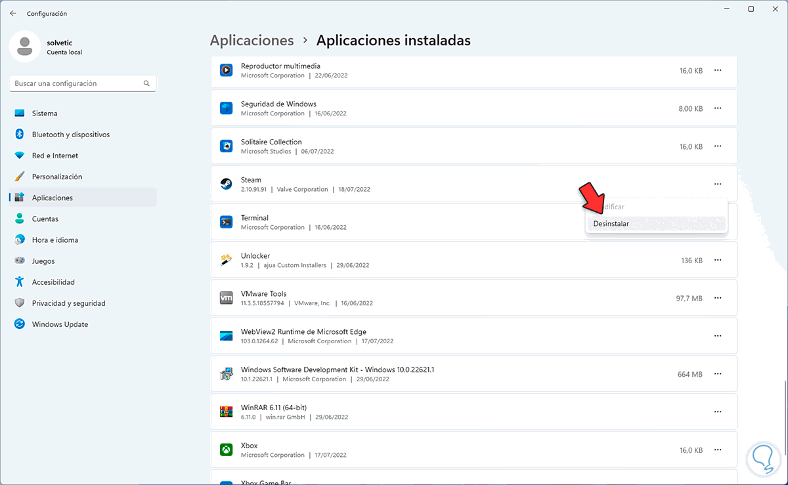Click the search magnifier icon

146,84
